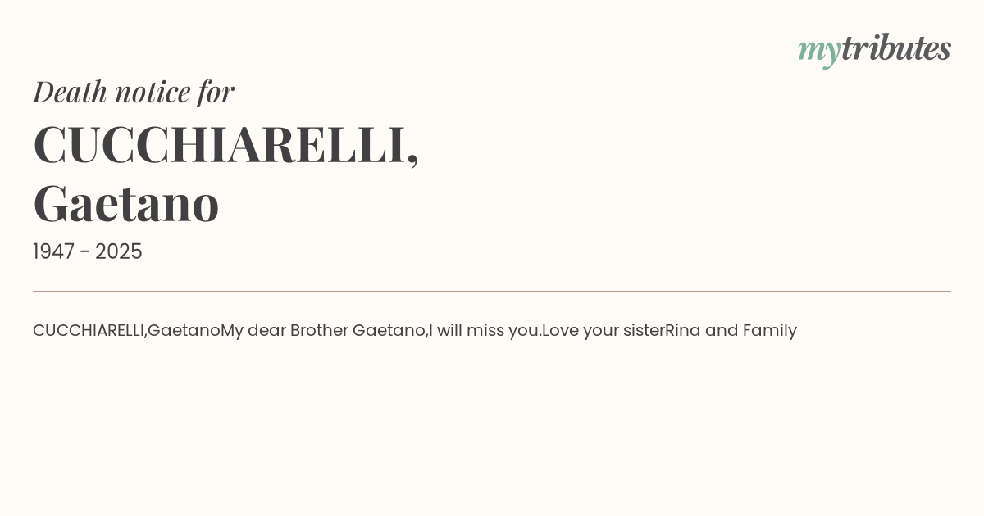Click the horizontal divider line
Viewport: 984px width, 516px height.
pyautogui.click(x=492, y=291)
